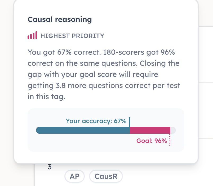Select the AP tag pill
Viewport: 213px width, 186px height.
[75, 176]
